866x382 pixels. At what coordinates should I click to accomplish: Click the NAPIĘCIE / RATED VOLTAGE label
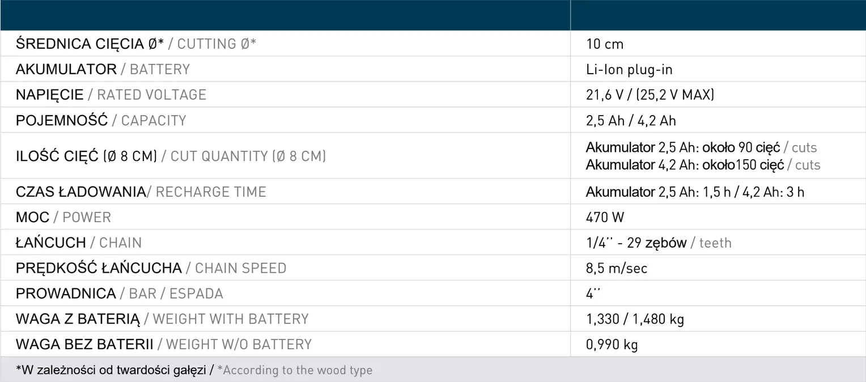111,95
